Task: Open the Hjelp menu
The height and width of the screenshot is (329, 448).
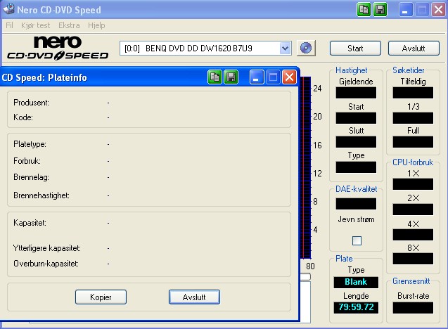Action: coord(96,25)
